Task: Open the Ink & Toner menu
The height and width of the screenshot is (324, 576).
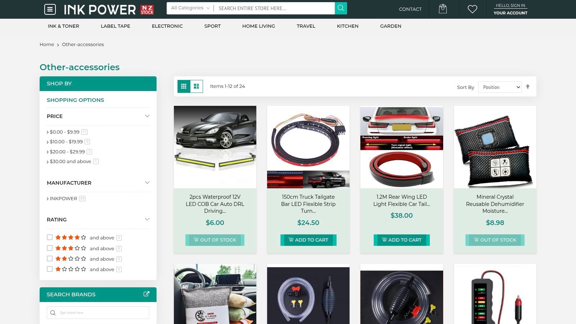Action: [63, 26]
